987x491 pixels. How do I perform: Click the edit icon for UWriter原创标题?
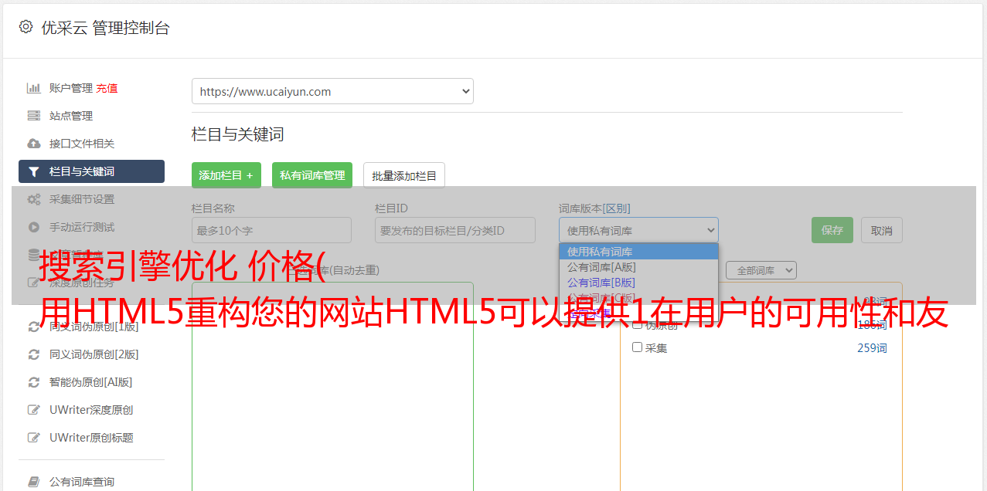[34, 438]
